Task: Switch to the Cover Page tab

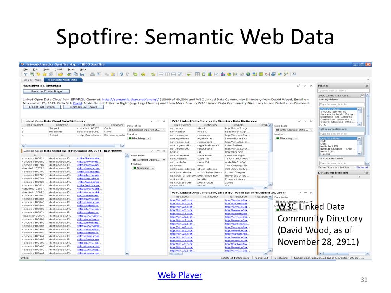Action: (32, 80)
